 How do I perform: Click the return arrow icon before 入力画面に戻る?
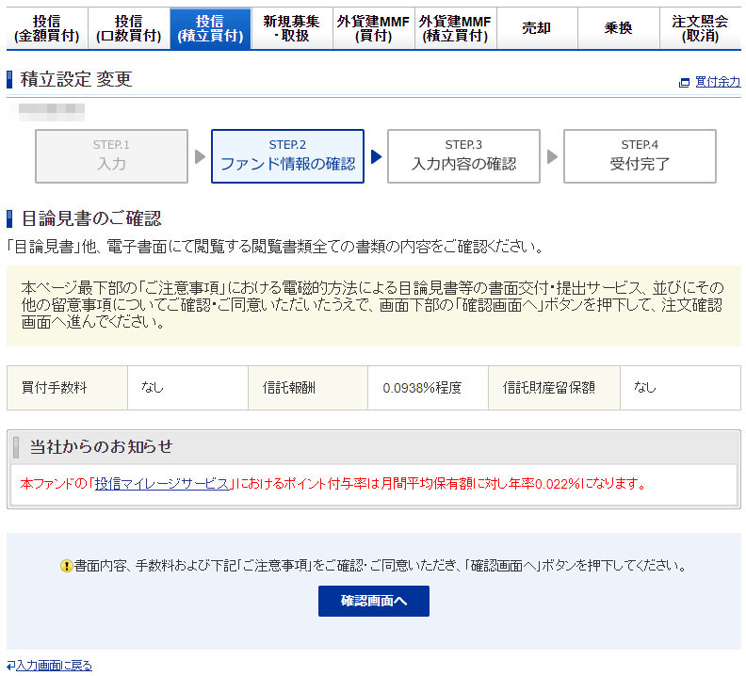click(10, 666)
